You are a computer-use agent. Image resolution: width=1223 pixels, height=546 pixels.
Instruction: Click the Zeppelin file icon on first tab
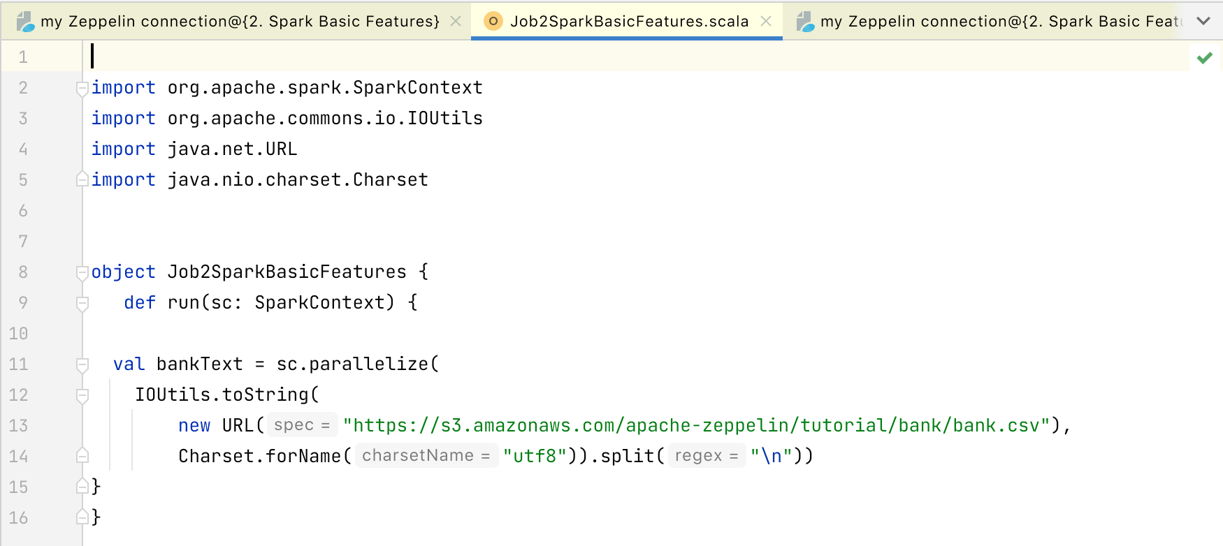click(25, 22)
